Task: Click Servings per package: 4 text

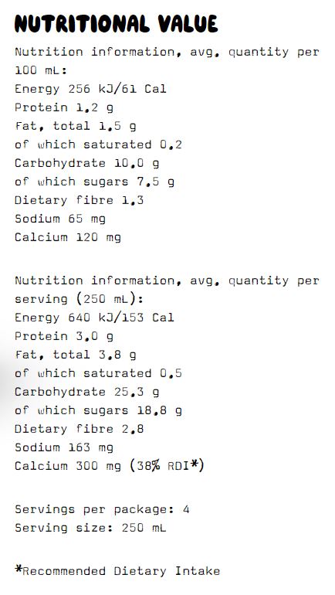Action: point(102,509)
